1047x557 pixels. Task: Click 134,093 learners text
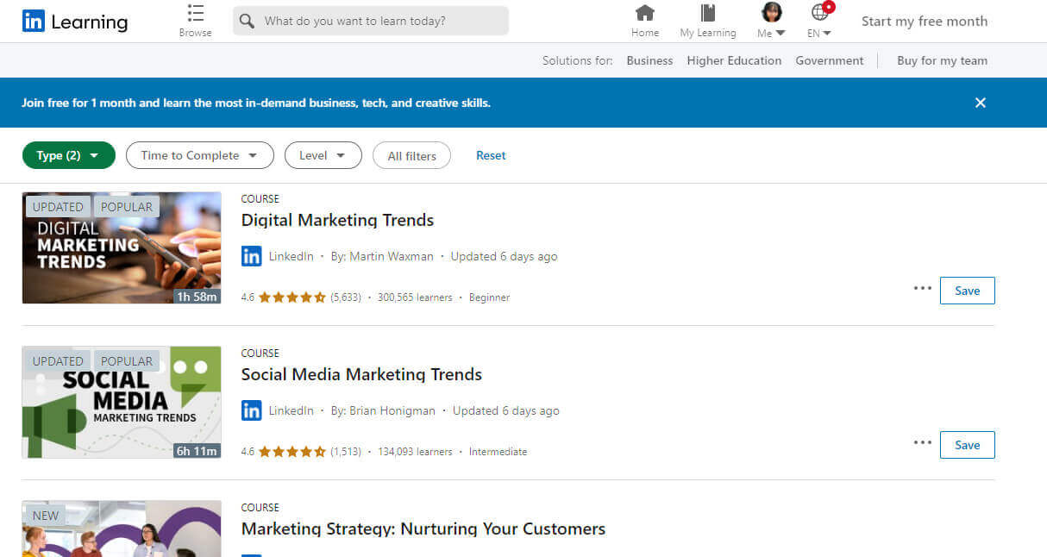point(415,452)
